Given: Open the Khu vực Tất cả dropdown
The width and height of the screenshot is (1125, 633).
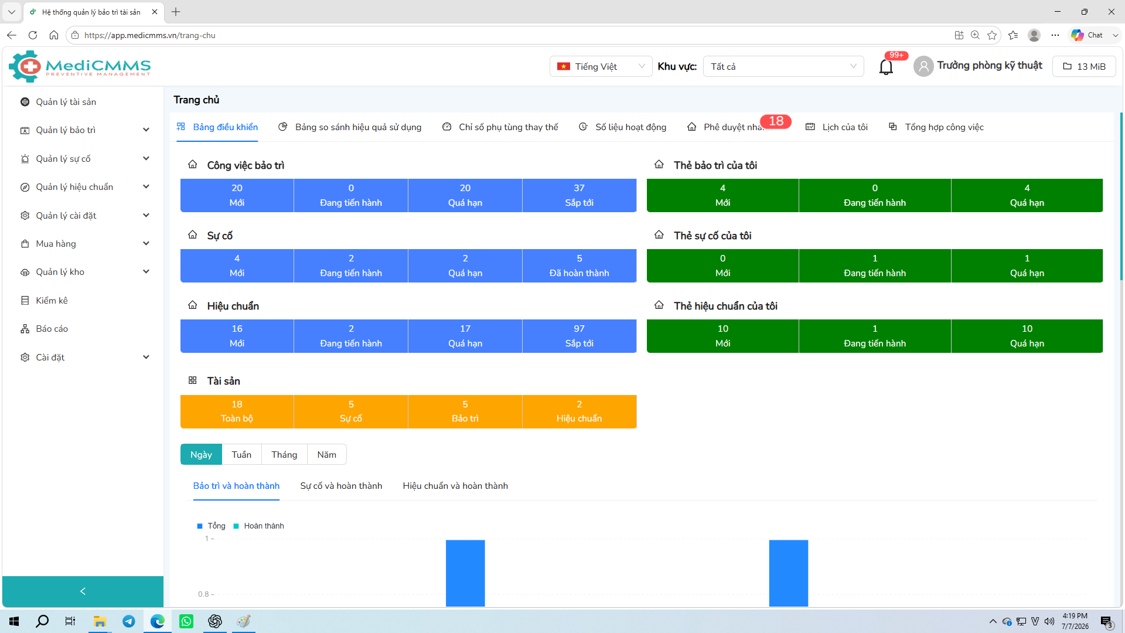Looking at the screenshot, I should coord(783,66).
